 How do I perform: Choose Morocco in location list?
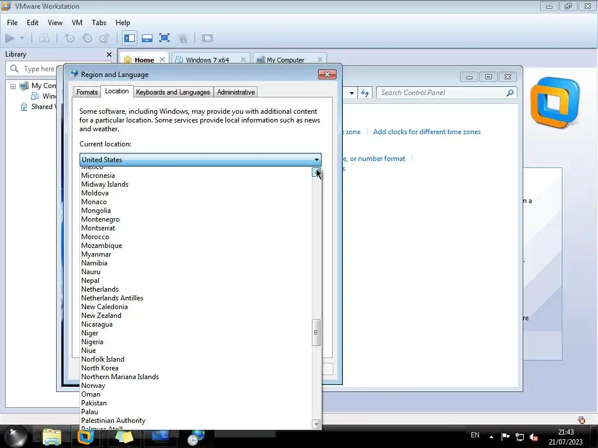(x=196, y=237)
